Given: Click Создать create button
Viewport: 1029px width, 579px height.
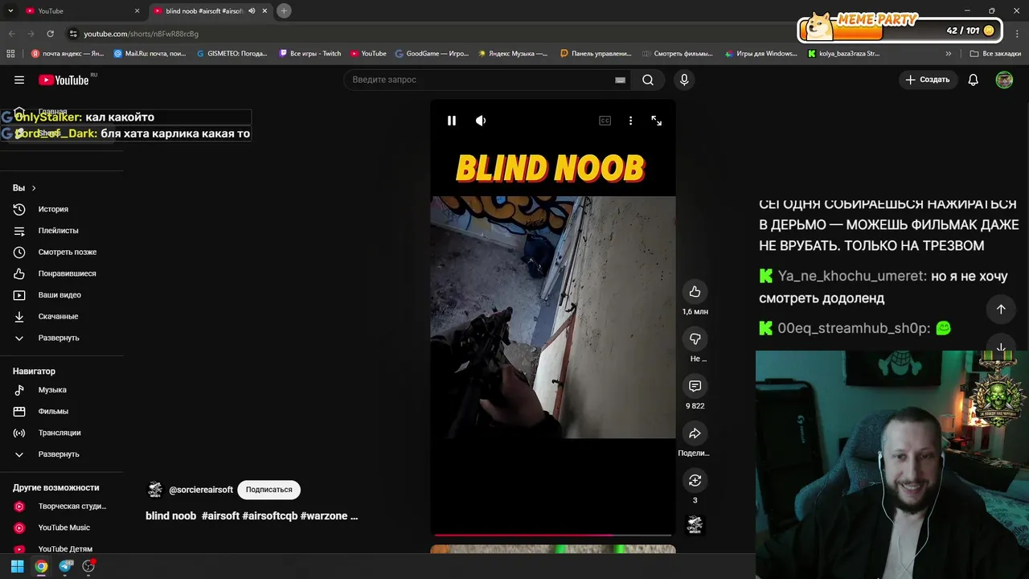Looking at the screenshot, I should [x=927, y=80].
